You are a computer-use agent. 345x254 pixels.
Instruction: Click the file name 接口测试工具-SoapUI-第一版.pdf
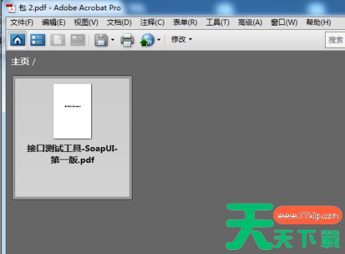72,154
